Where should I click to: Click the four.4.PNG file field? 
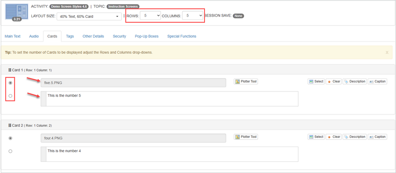point(133,138)
